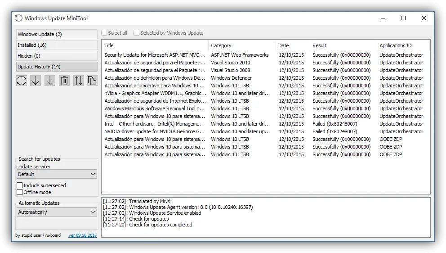Click the install updates arrow icon
Image resolution: width=446 pixels, height=253 pixels.
click(50, 81)
